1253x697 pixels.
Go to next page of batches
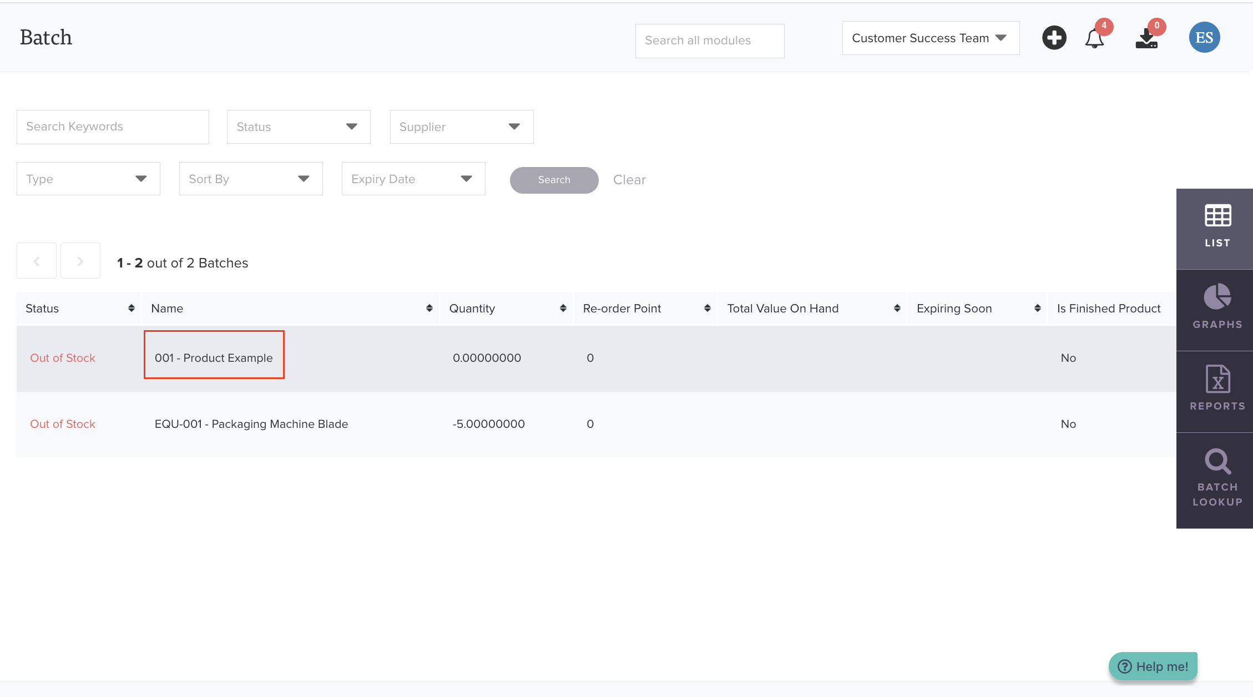click(80, 261)
